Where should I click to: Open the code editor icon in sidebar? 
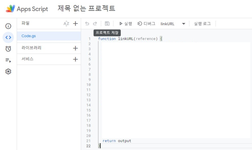8,37
